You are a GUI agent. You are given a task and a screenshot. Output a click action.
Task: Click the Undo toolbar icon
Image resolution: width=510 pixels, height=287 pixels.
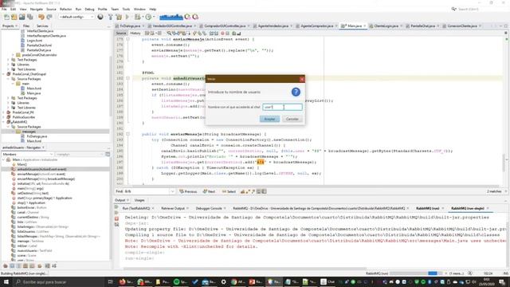[x=41, y=17]
